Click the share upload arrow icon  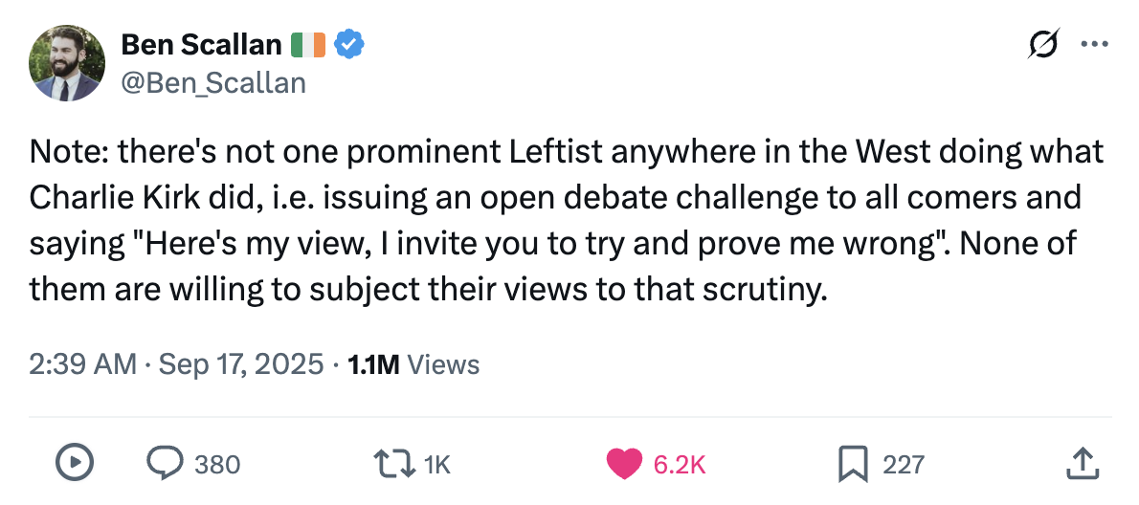click(x=1079, y=464)
